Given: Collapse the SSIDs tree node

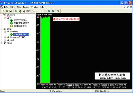Looking at the screenshot, I should click(2, 29).
